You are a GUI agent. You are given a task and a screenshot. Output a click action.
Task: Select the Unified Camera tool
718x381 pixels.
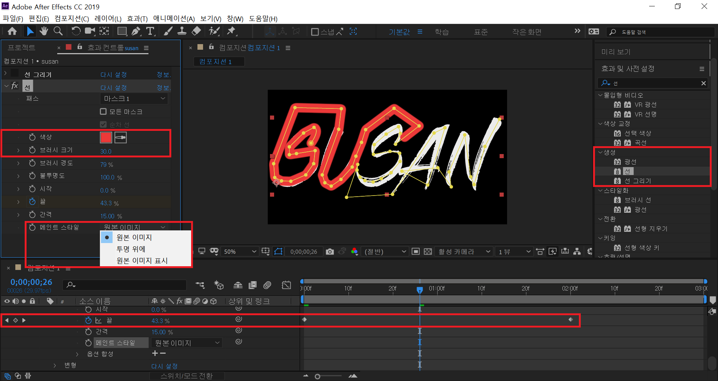tap(90, 31)
